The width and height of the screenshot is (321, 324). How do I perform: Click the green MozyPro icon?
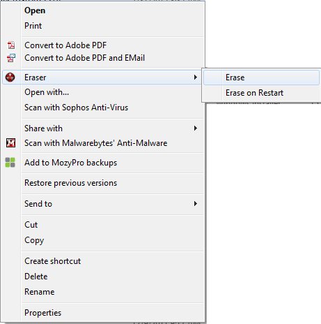10,163
